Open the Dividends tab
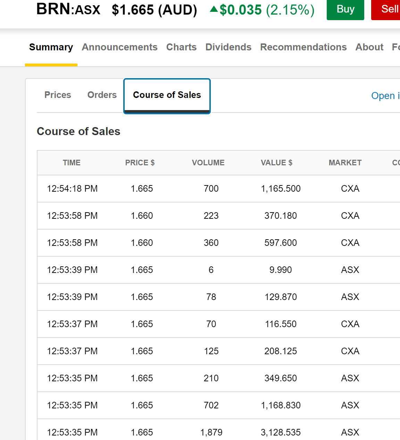The image size is (400, 440). (228, 47)
